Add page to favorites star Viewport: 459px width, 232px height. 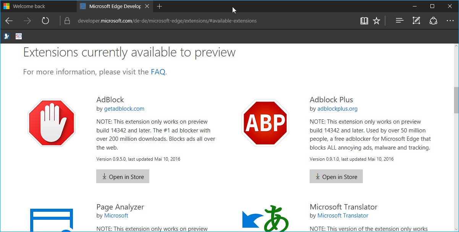click(377, 21)
